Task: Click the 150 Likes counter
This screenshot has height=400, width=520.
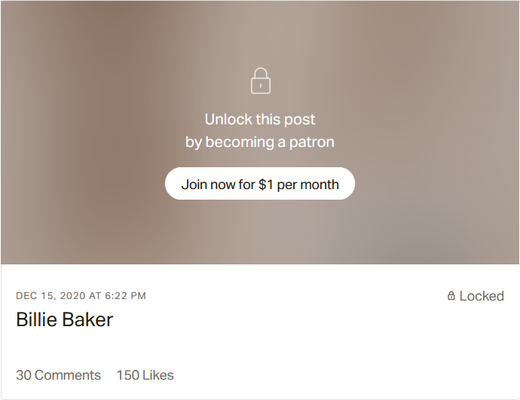Action: click(145, 375)
